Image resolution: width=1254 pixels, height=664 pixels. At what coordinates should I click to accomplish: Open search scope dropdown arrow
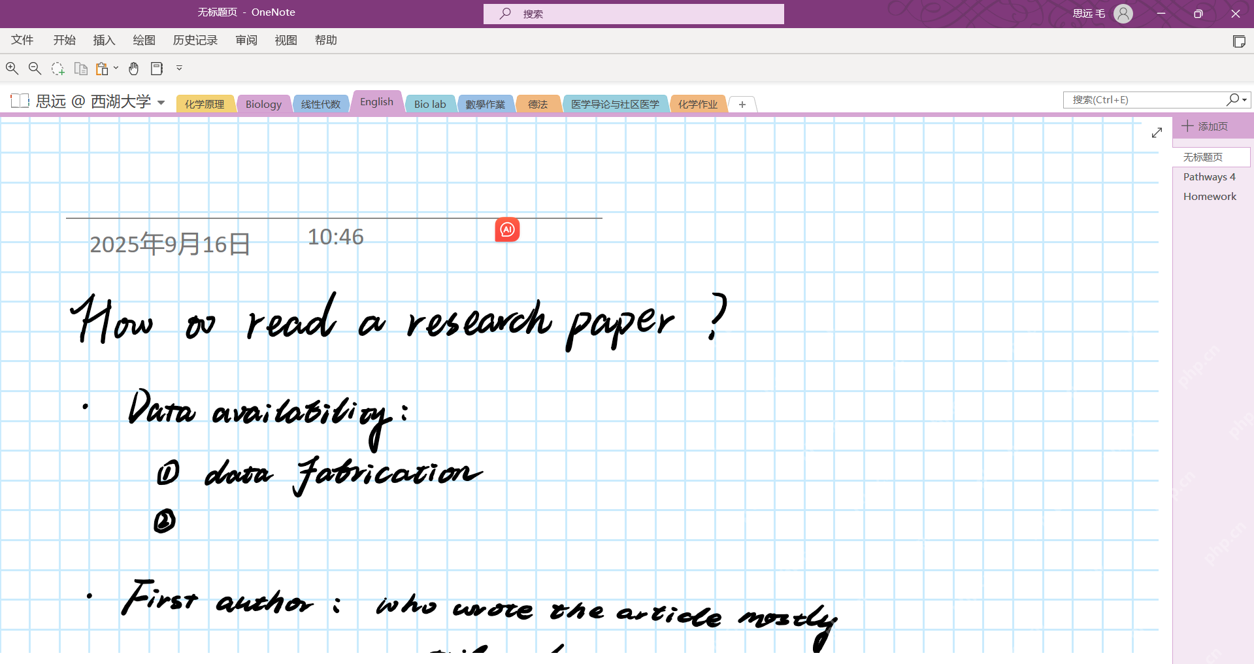pos(1245,100)
